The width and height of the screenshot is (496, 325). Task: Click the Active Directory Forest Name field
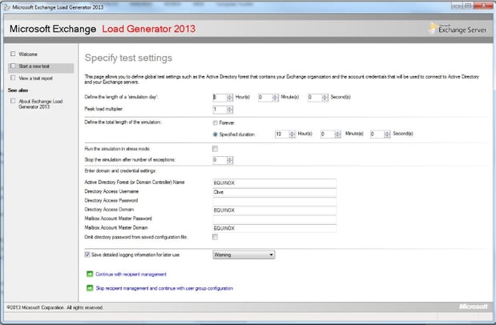click(x=275, y=183)
